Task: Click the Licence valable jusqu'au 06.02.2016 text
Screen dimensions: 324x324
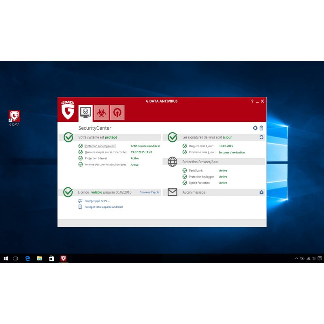Action: 104,192
